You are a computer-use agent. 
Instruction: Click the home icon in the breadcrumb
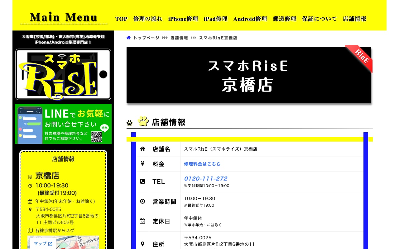tap(129, 38)
